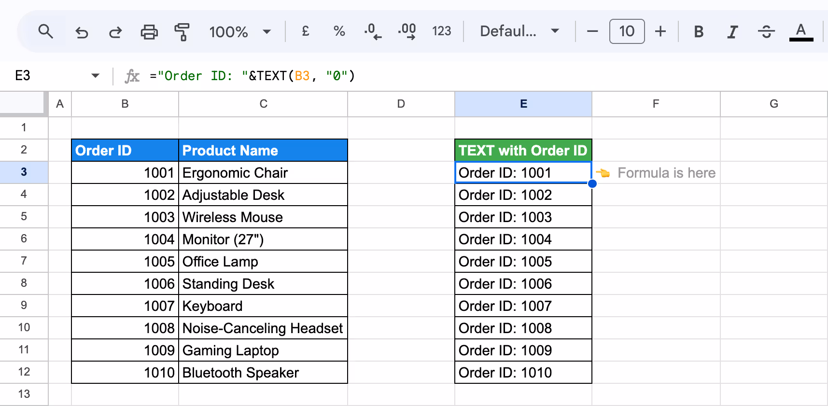Toggle bold formatting
828x406 pixels.
698,32
